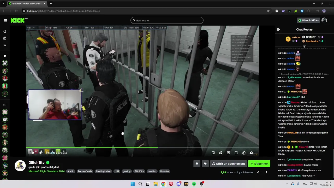Open Chrome profile avatar
The width and height of the screenshot is (334, 188).
click(324, 11)
